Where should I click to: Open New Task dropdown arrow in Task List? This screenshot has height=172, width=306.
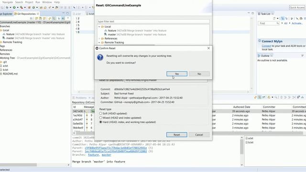[x=277, y=19]
